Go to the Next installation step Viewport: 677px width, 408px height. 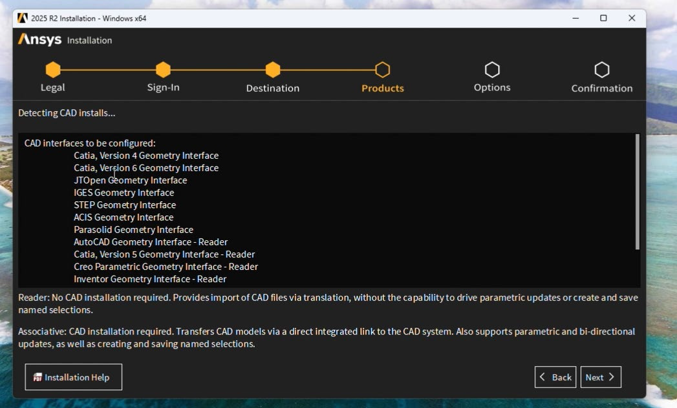click(600, 377)
